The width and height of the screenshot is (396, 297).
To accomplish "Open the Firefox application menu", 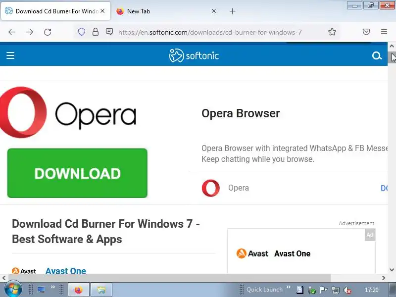I will [x=384, y=32].
